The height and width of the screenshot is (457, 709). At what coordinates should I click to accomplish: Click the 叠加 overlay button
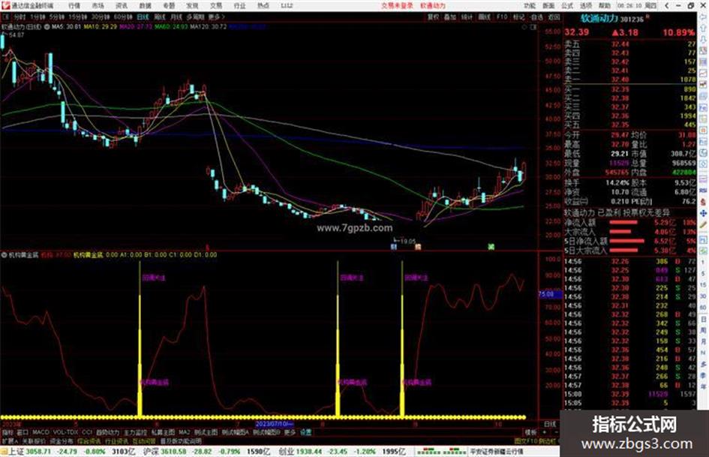450,17
